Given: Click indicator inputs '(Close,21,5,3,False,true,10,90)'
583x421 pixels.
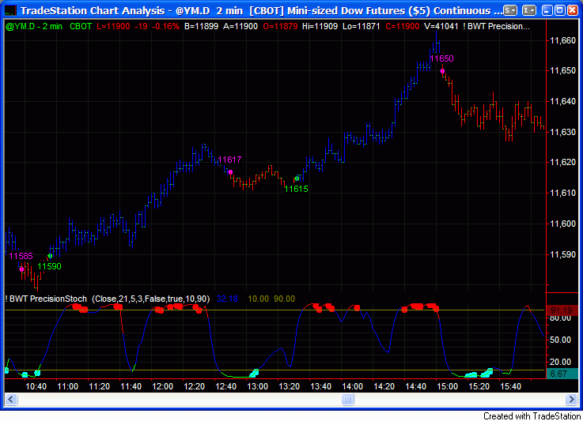Looking at the screenshot, I should point(151,299).
